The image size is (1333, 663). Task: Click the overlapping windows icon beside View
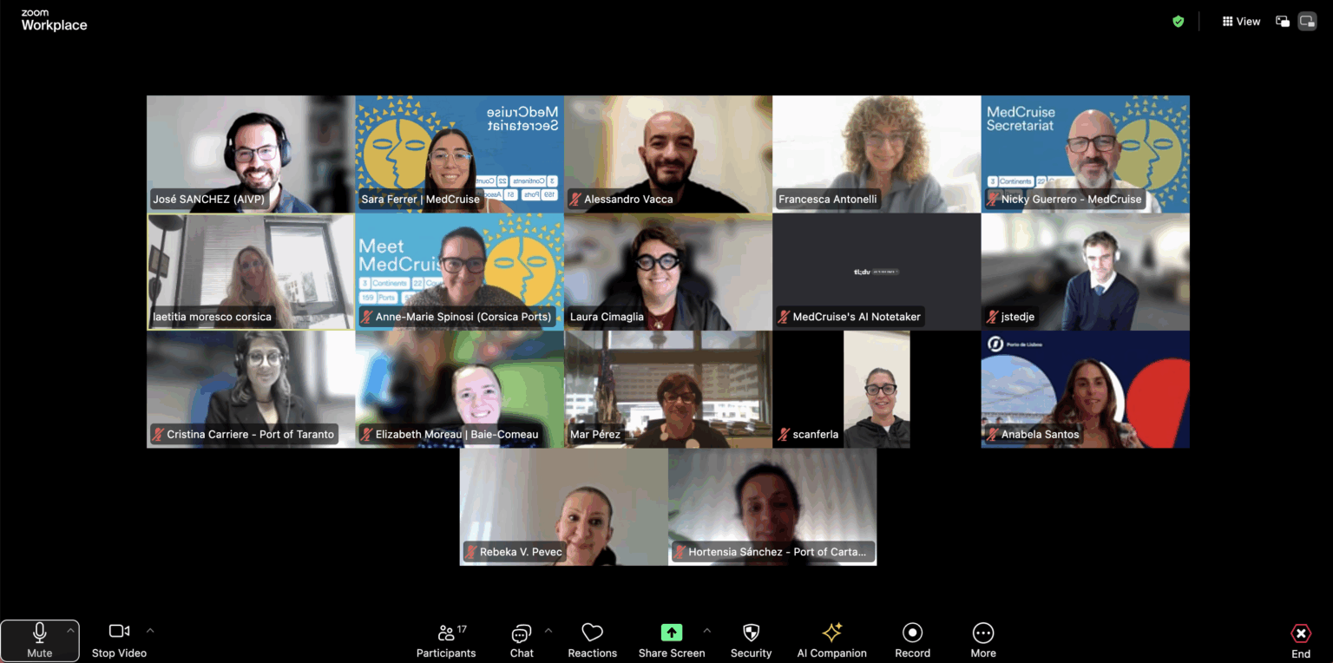[x=1283, y=22]
